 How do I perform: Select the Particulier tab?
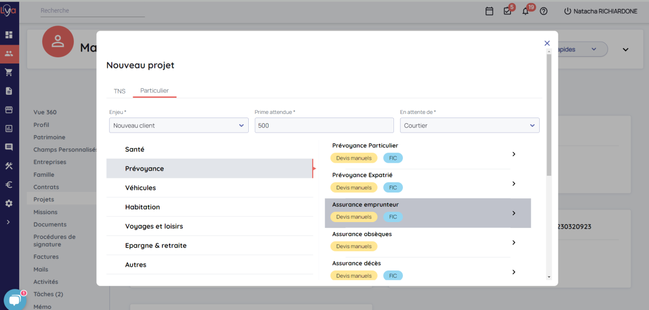coord(155,91)
